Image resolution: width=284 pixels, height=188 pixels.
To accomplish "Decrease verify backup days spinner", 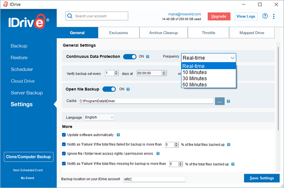I will tap(116, 74).
